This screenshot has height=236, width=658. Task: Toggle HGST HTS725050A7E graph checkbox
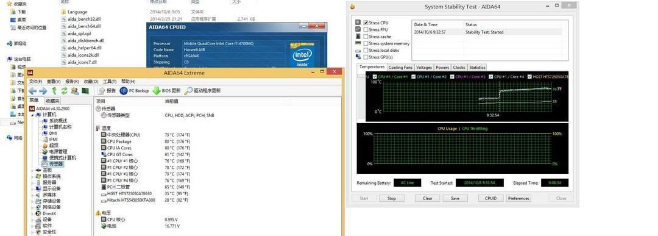[529, 77]
